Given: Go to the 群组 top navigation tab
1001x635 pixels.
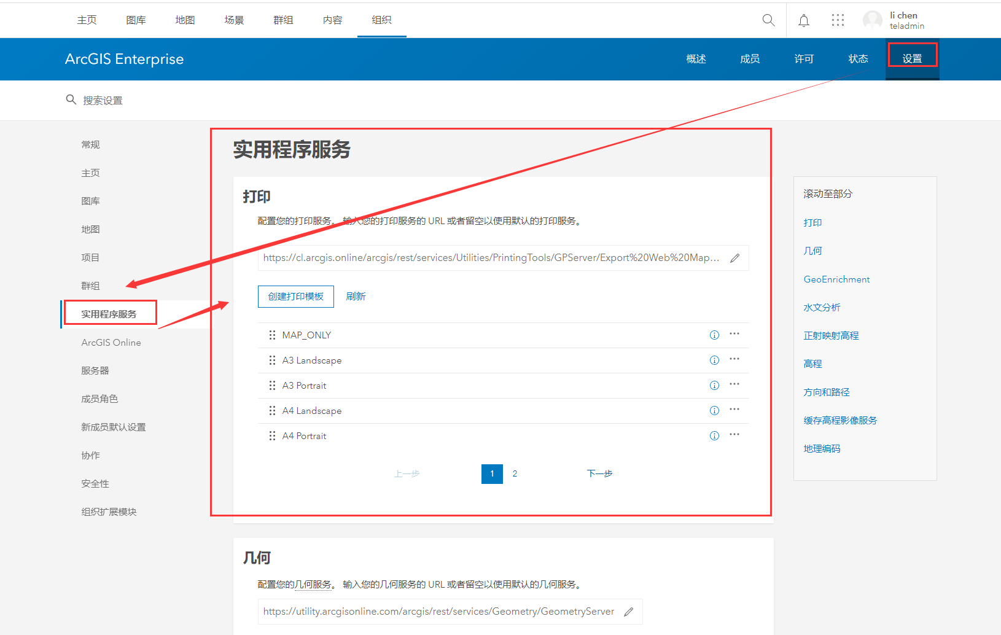Looking at the screenshot, I should 284,20.
